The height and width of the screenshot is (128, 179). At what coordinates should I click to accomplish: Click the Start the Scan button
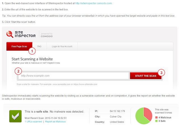click(x=145, y=76)
